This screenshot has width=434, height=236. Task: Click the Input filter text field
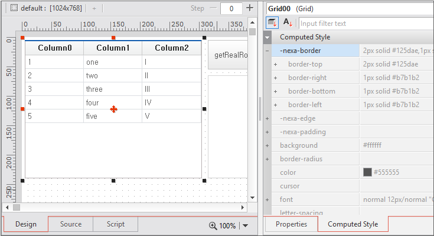coord(365,24)
